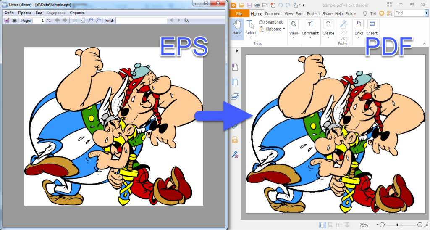
Task: Select the Hand tool
Action: (x=237, y=29)
